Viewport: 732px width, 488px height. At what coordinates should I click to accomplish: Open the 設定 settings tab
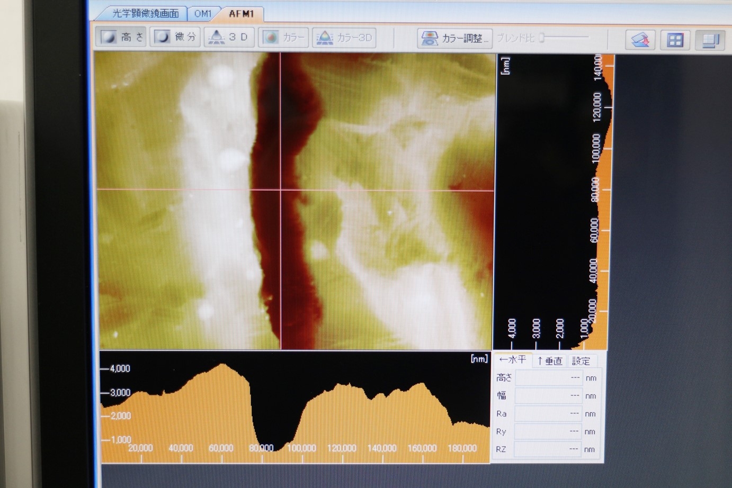(581, 361)
